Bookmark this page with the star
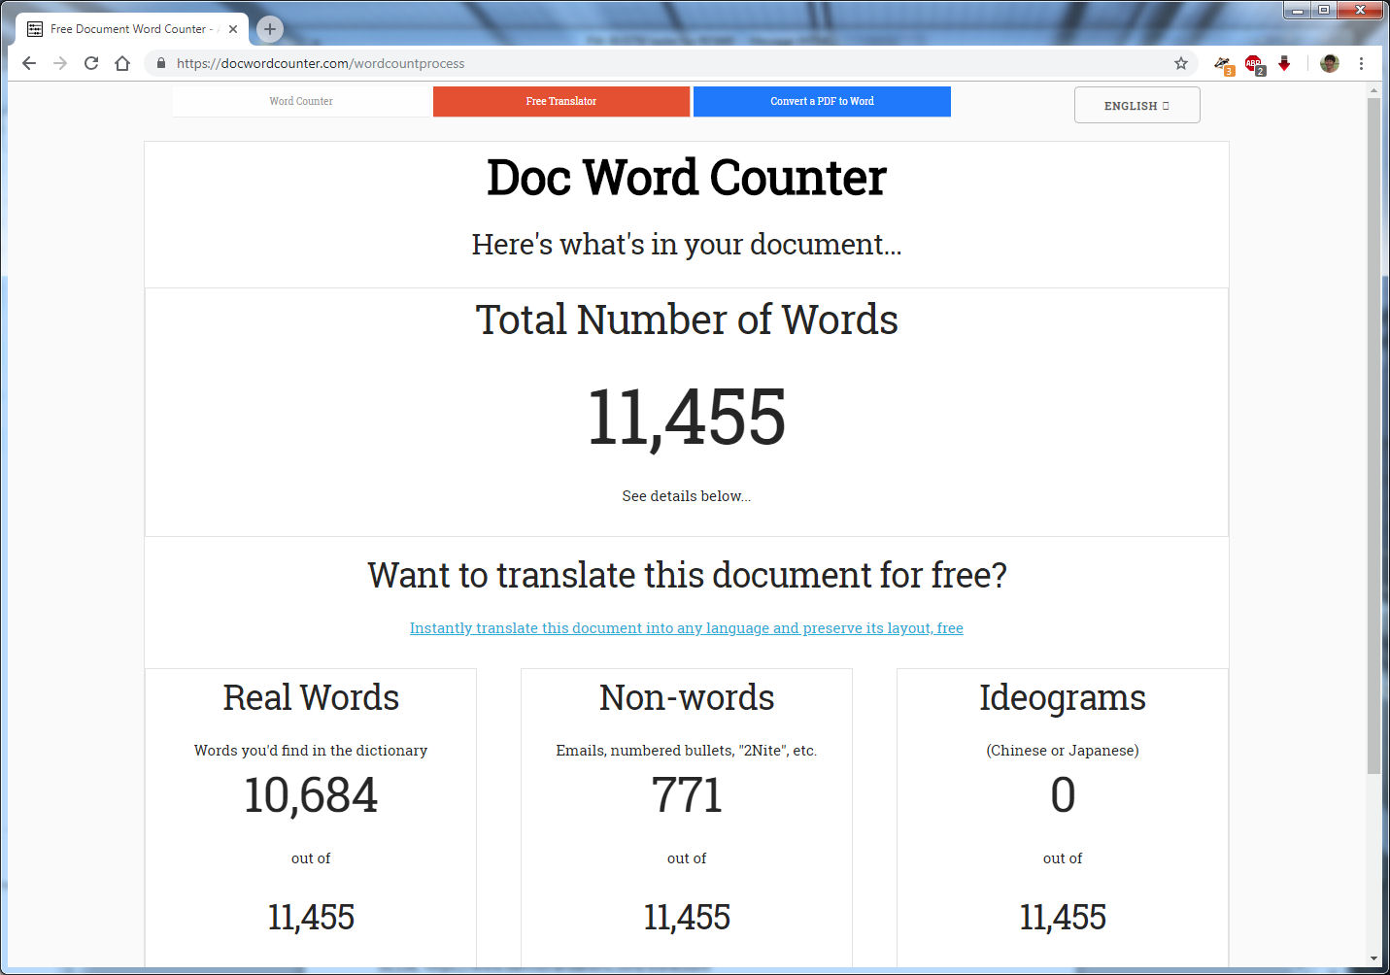This screenshot has width=1390, height=975. [x=1180, y=63]
